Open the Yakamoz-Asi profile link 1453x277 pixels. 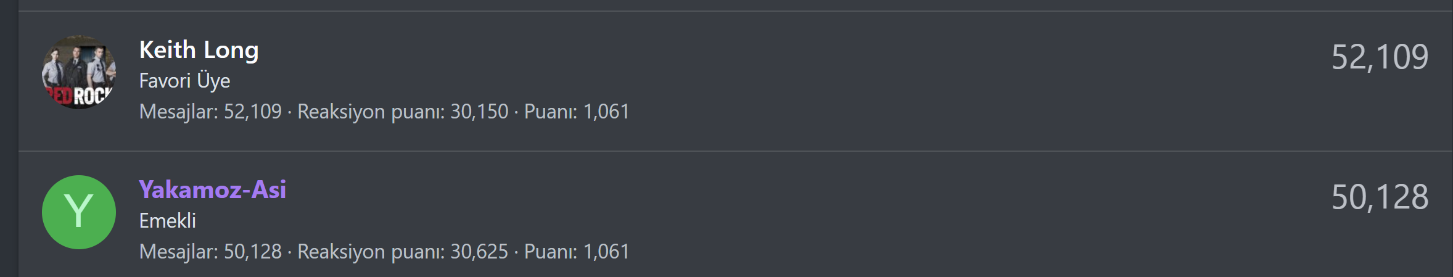pos(212,190)
